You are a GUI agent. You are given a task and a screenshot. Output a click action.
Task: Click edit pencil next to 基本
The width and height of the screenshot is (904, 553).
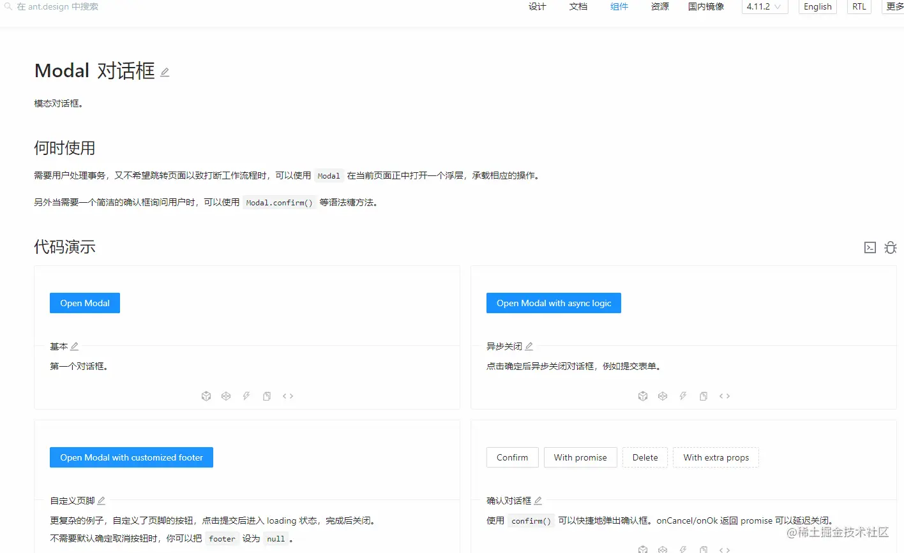75,346
